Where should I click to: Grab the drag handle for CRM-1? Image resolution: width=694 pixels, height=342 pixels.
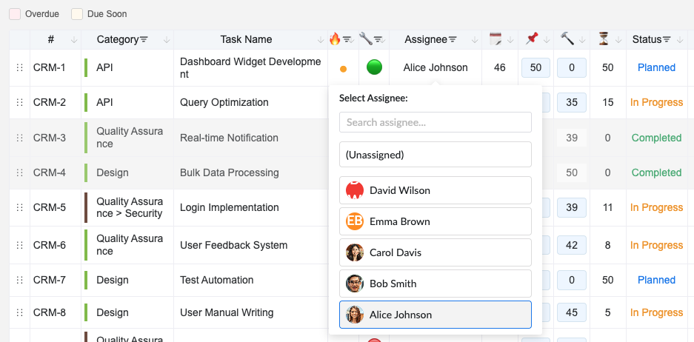[x=19, y=67]
